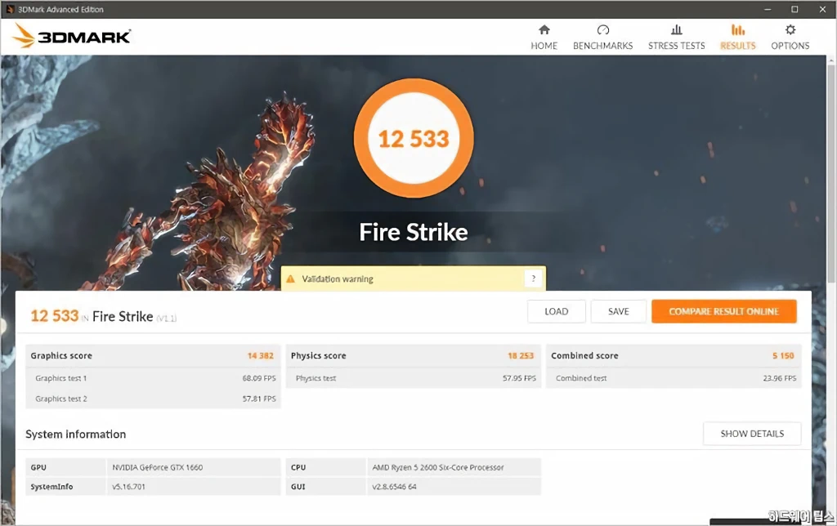Click the Graphics score header label
The width and height of the screenshot is (837, 526).
point(61,356)
